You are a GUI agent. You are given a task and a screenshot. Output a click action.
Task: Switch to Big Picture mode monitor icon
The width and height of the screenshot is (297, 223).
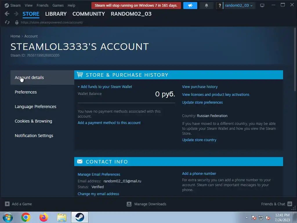tap(262, 6)
